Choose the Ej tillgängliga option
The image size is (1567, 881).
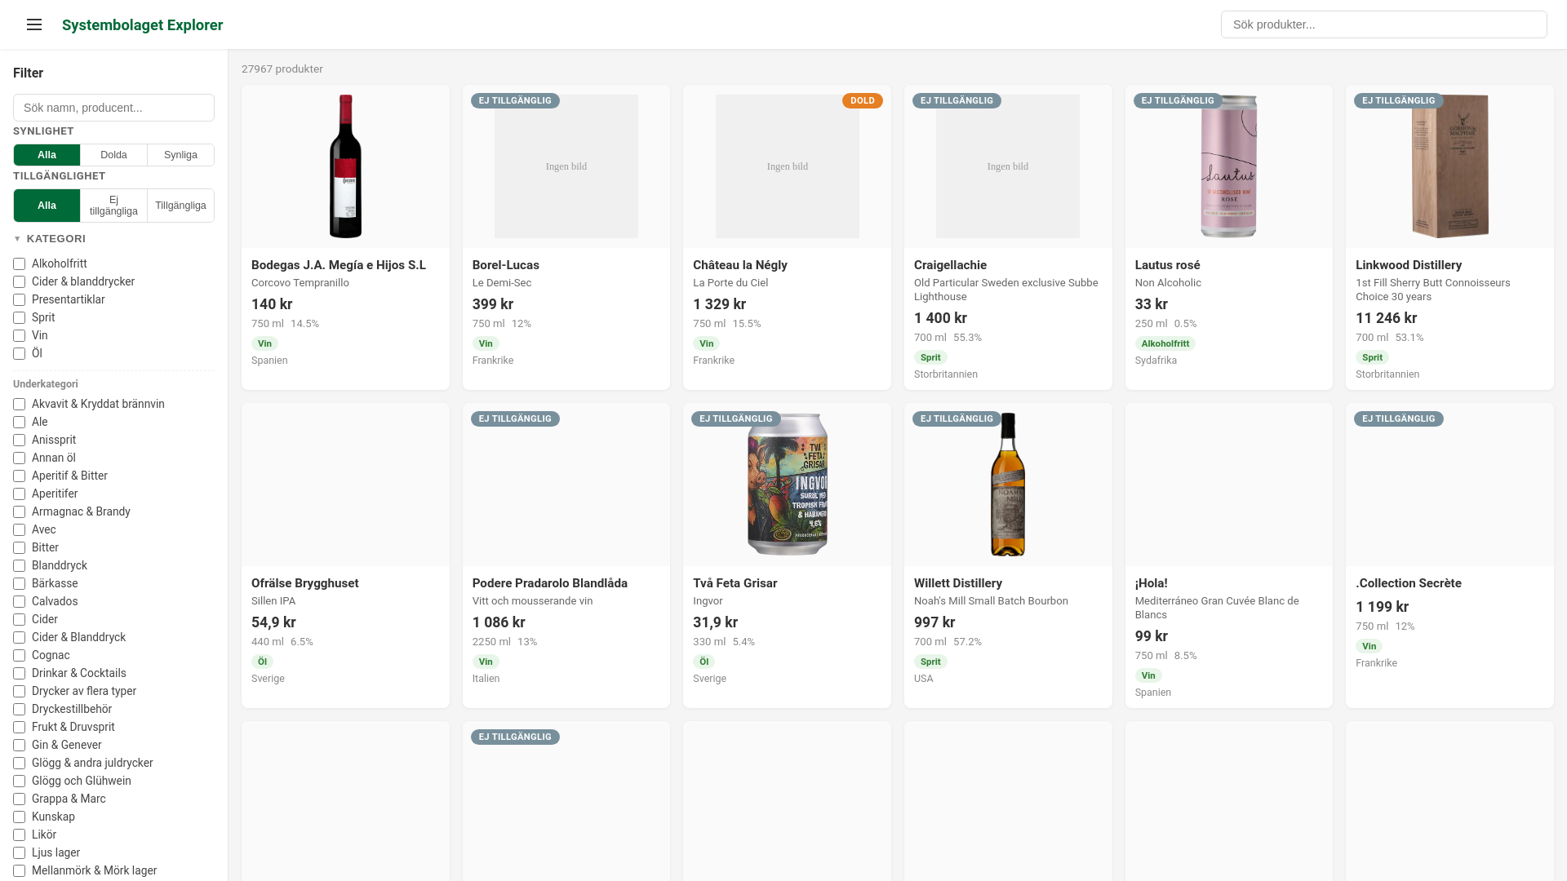tap(113, 206)
